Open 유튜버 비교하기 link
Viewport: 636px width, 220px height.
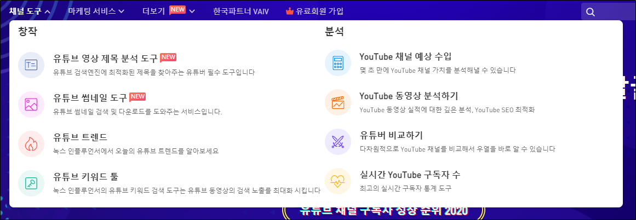(x=392, y=135)
